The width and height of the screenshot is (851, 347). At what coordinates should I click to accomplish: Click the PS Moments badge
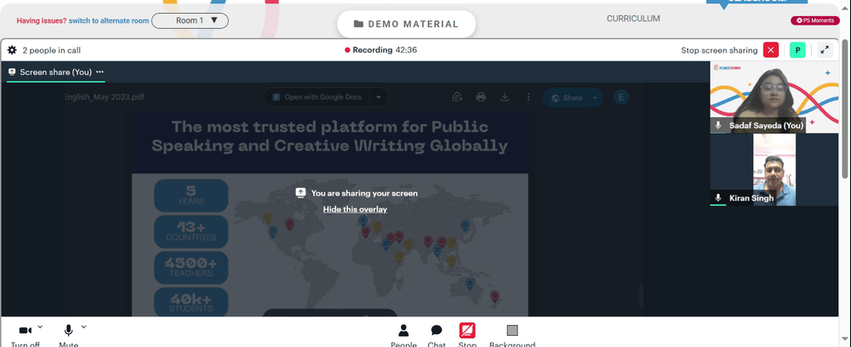point(815,20)
